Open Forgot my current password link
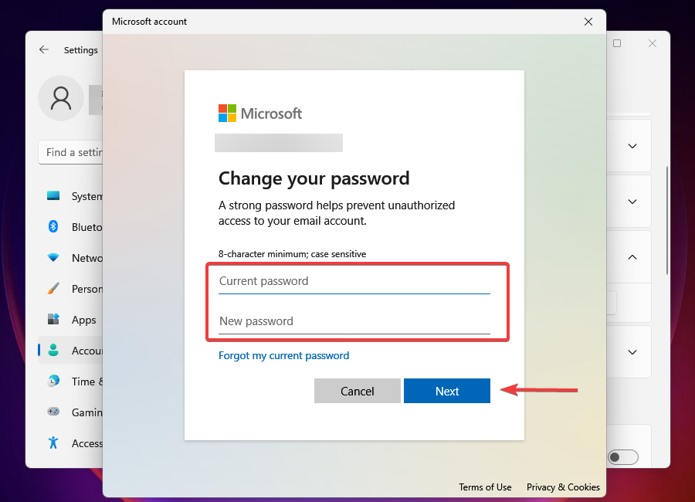This screenshot has width=695, height=502. 283,356
